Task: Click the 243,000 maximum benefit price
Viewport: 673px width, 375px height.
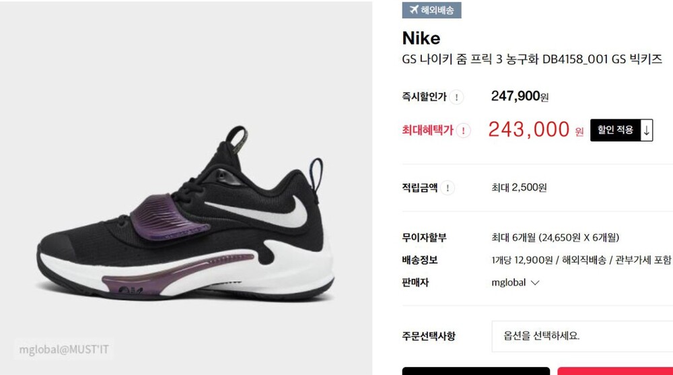Action: point(529,129)
